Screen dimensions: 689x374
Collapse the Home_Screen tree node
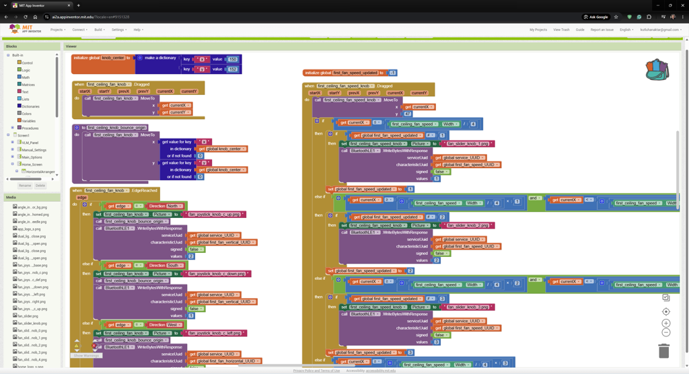pos(12,164)
